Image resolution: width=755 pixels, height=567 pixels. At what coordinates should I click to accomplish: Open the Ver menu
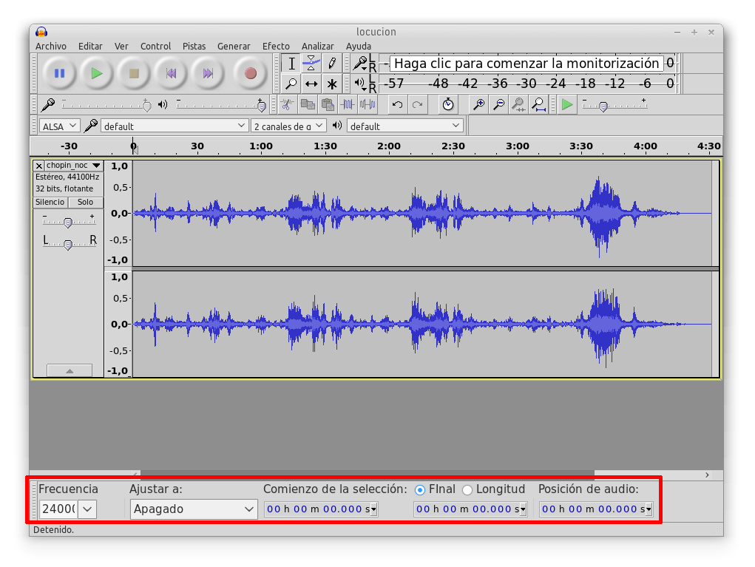[121, 47]
